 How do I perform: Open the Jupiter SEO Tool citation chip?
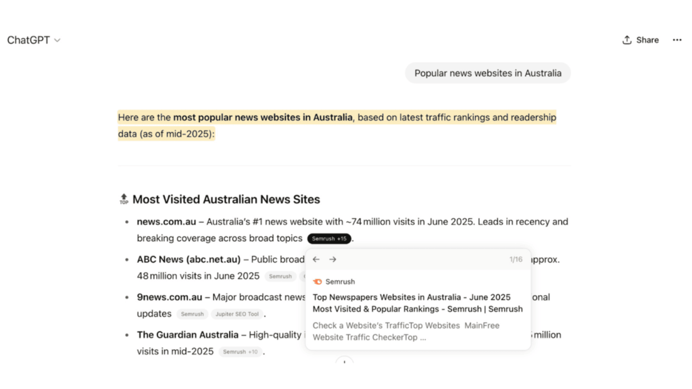point(237,314)
